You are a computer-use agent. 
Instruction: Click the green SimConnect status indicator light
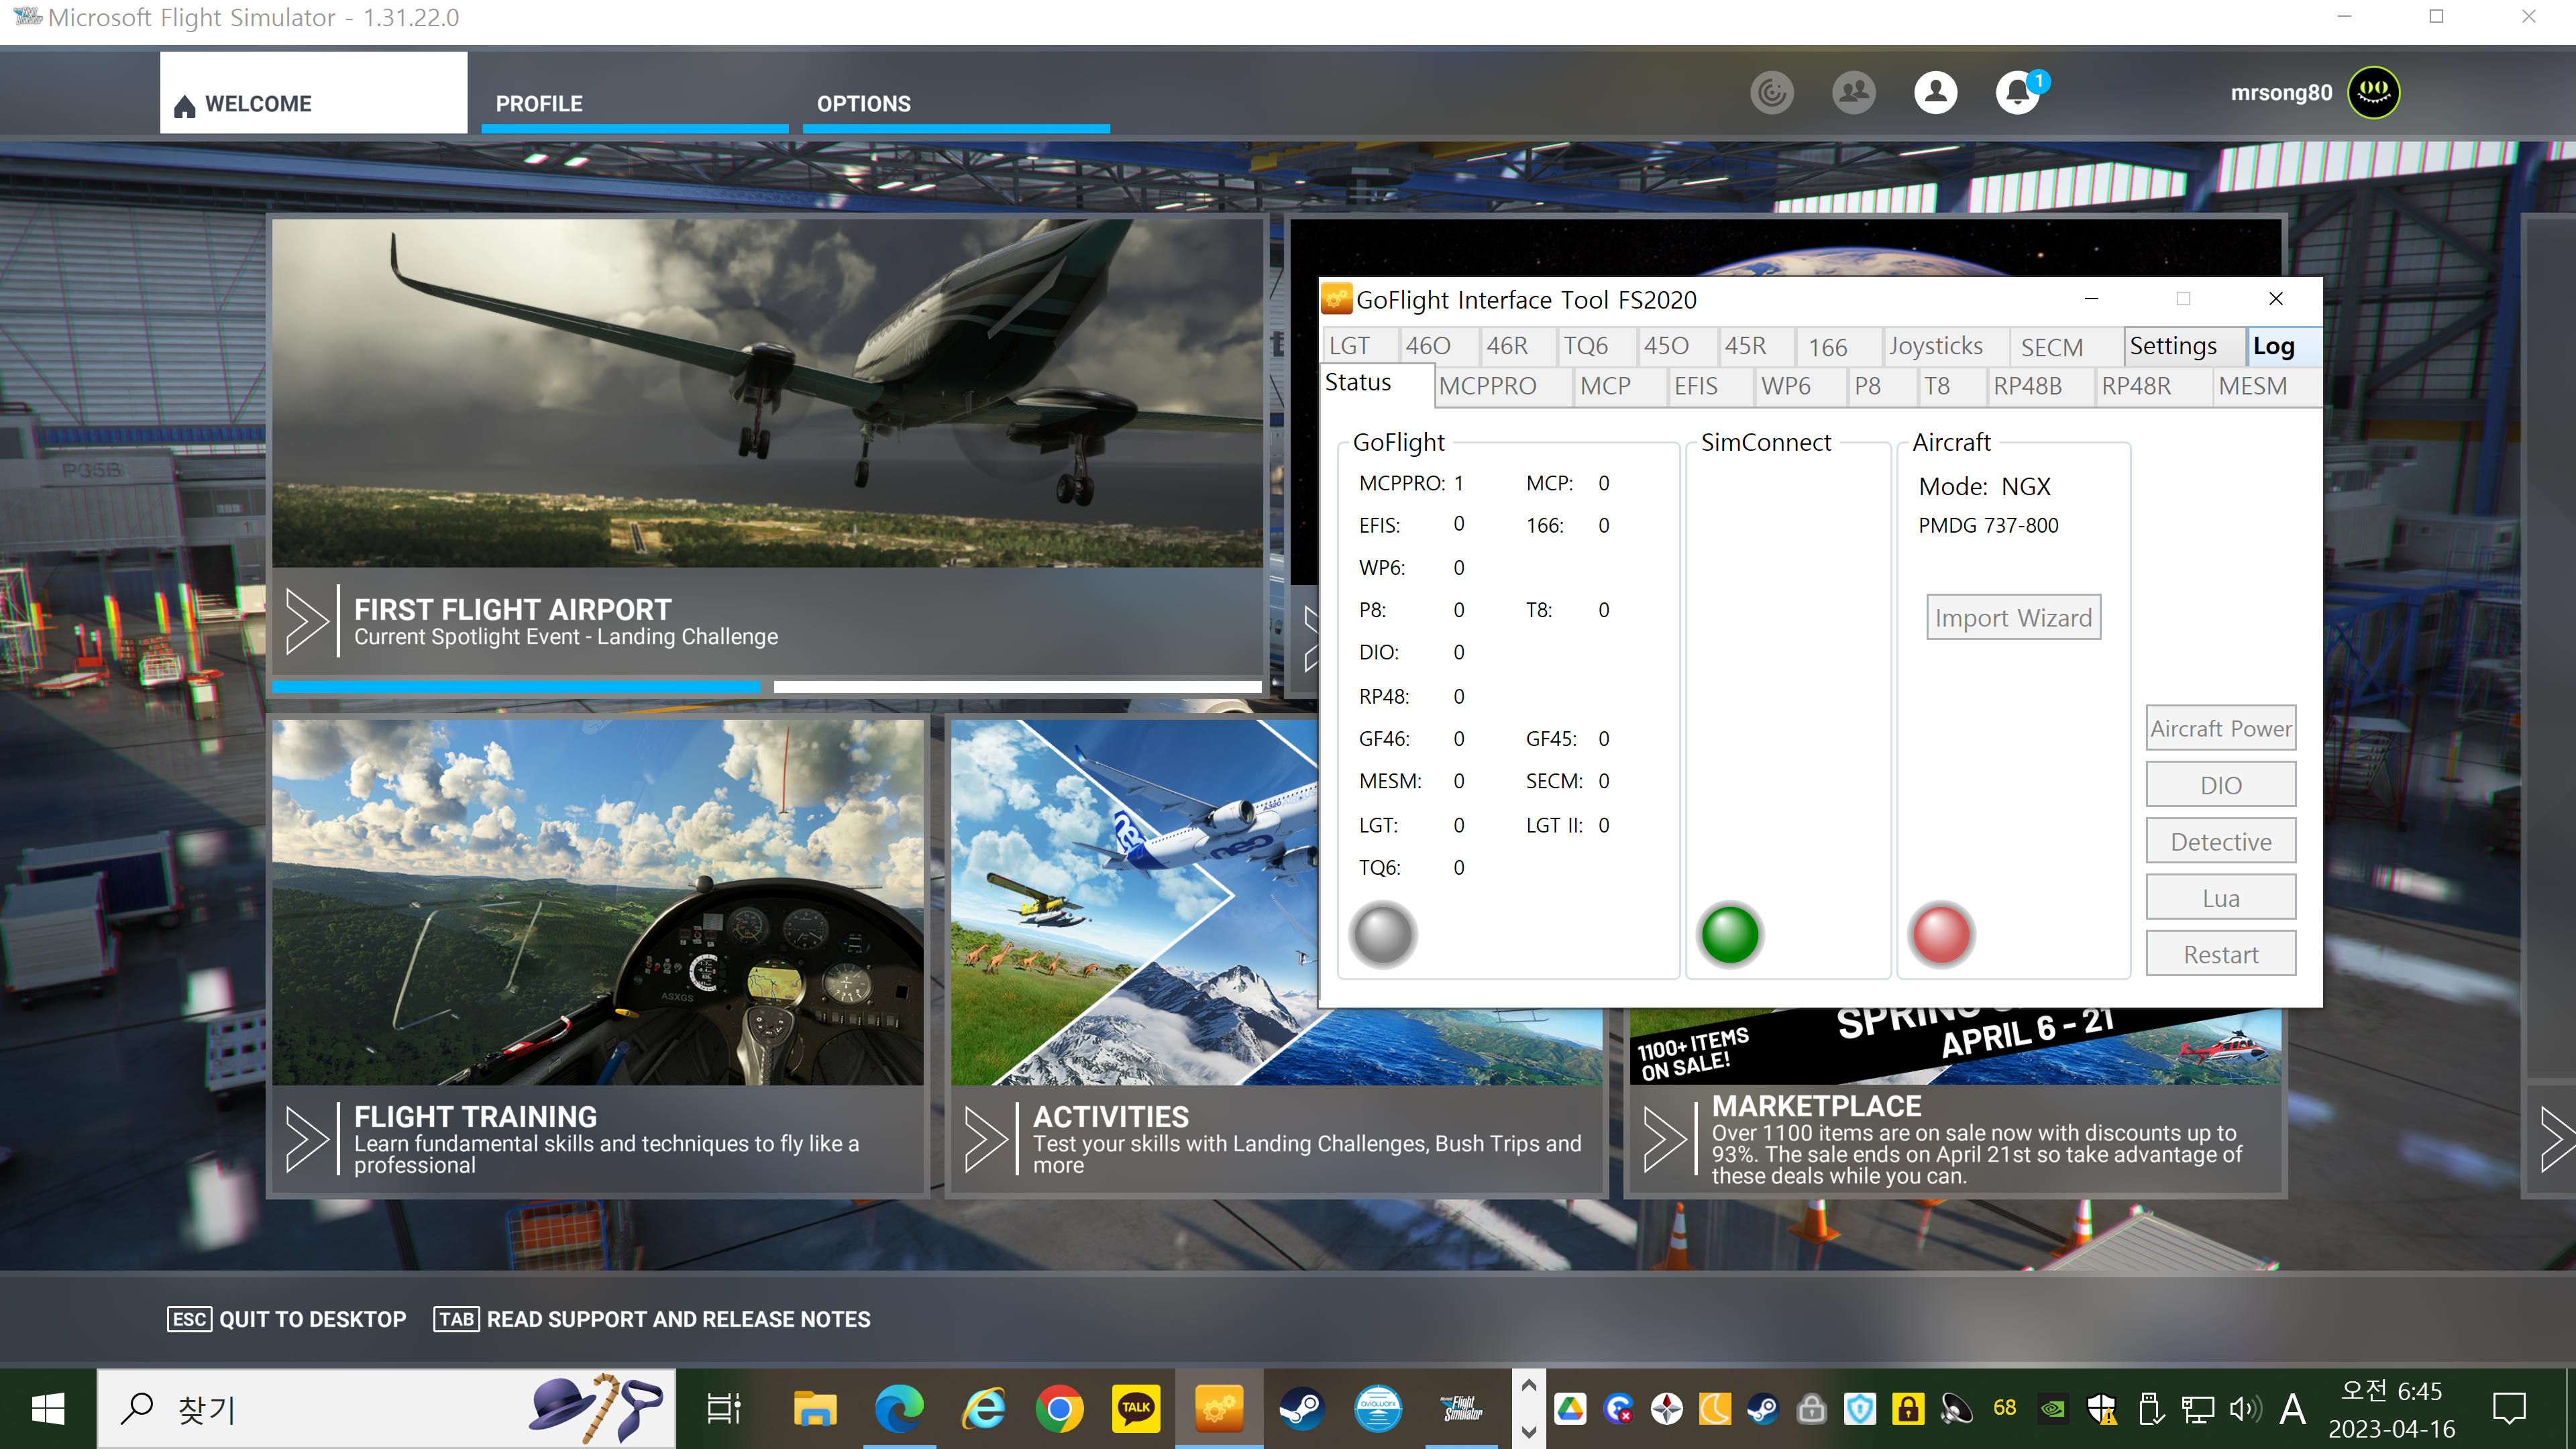pos(1730,934)
